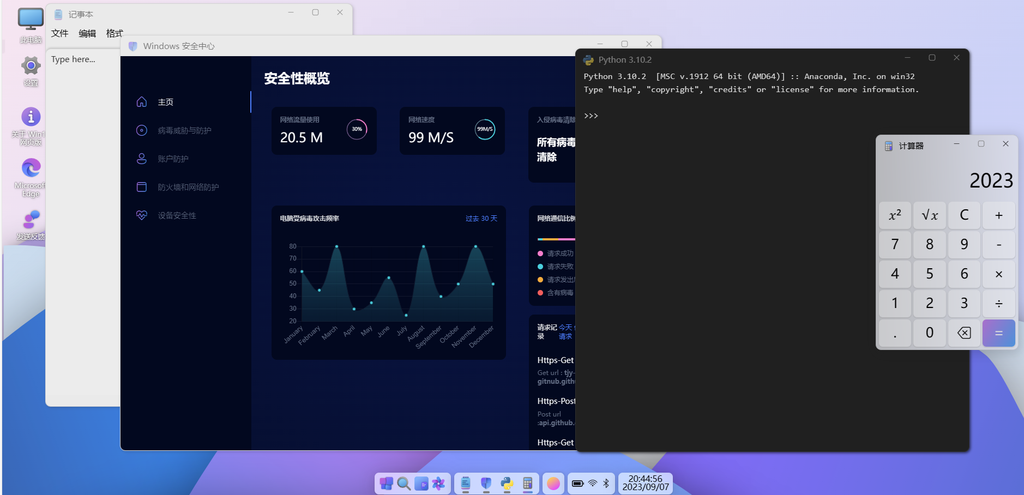Click the minus operator in Calculator
Image resolution: width=1024 pixels, height=495 pixels.
999,244
